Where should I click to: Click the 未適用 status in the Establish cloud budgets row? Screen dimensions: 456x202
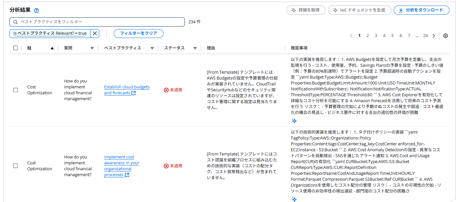pos(173,90)
